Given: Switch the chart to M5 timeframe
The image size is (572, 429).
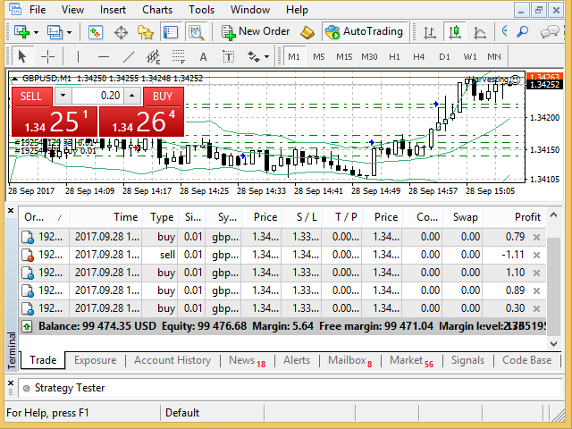Looking at the screenshot, I should pyautogui.click(x=318, y=57).
